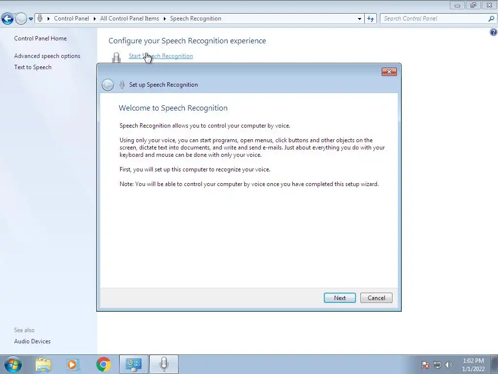Image resolution: width=498 pixels, height=374 pixels.
Task: Click the wizard's back arrow button
Action: pyautogui.click(x=107, y=85)
